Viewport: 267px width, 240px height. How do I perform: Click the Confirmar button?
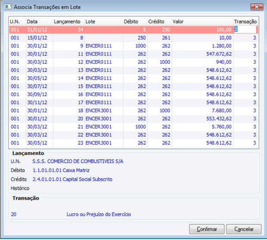[207, 229]
